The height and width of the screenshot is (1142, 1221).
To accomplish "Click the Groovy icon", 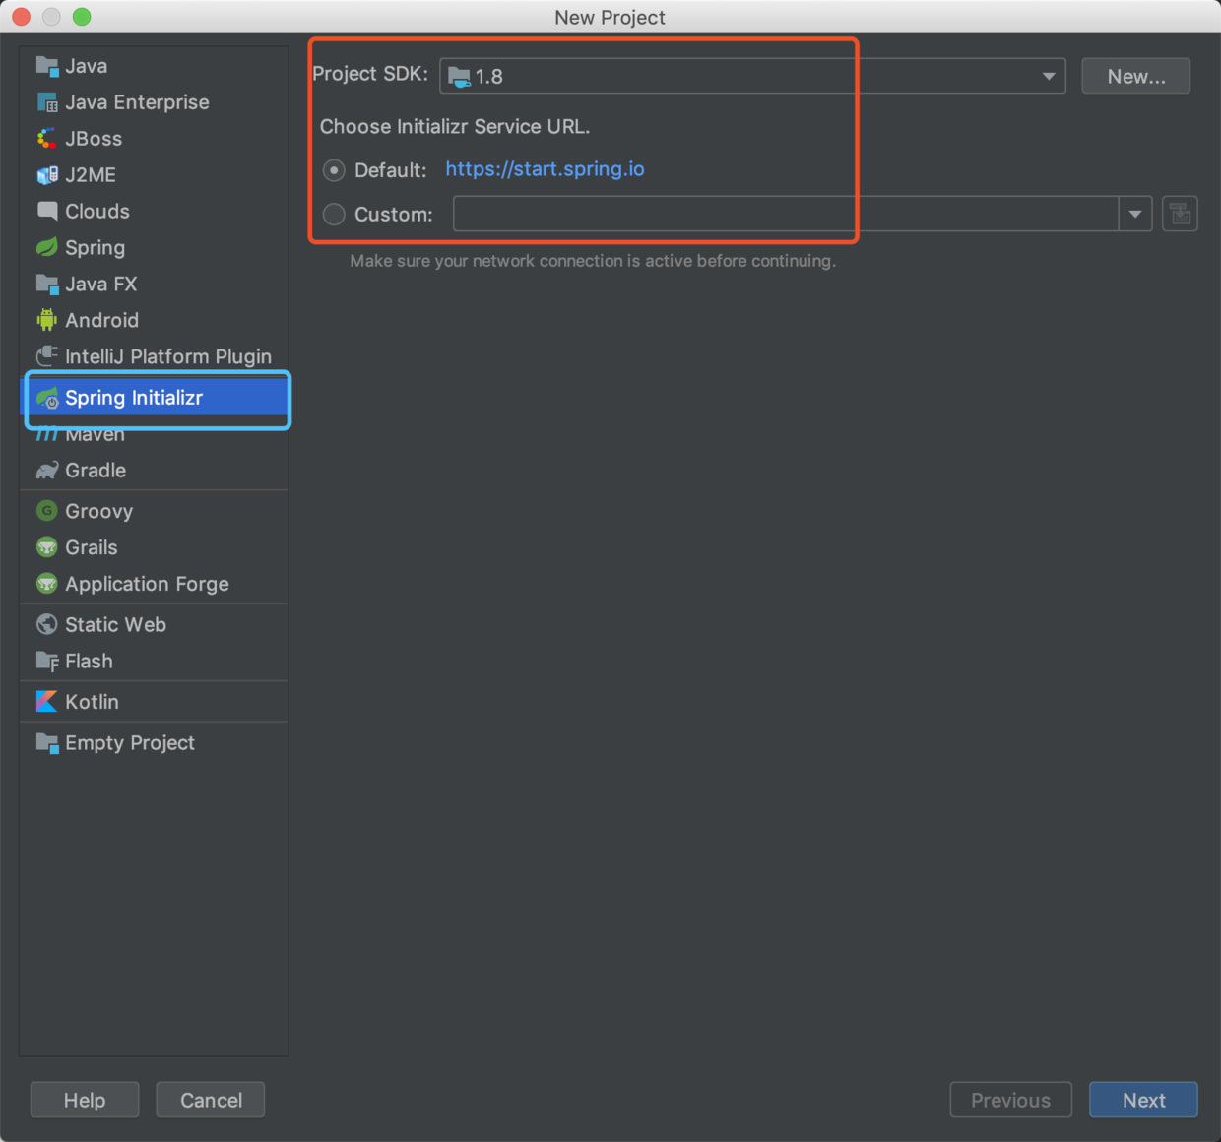I will pyautogui.click(x=46, y=511).
